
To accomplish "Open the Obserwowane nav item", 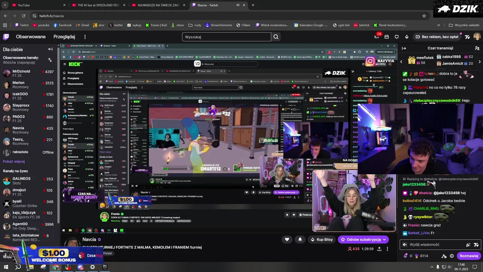I will tap(31, 37).
